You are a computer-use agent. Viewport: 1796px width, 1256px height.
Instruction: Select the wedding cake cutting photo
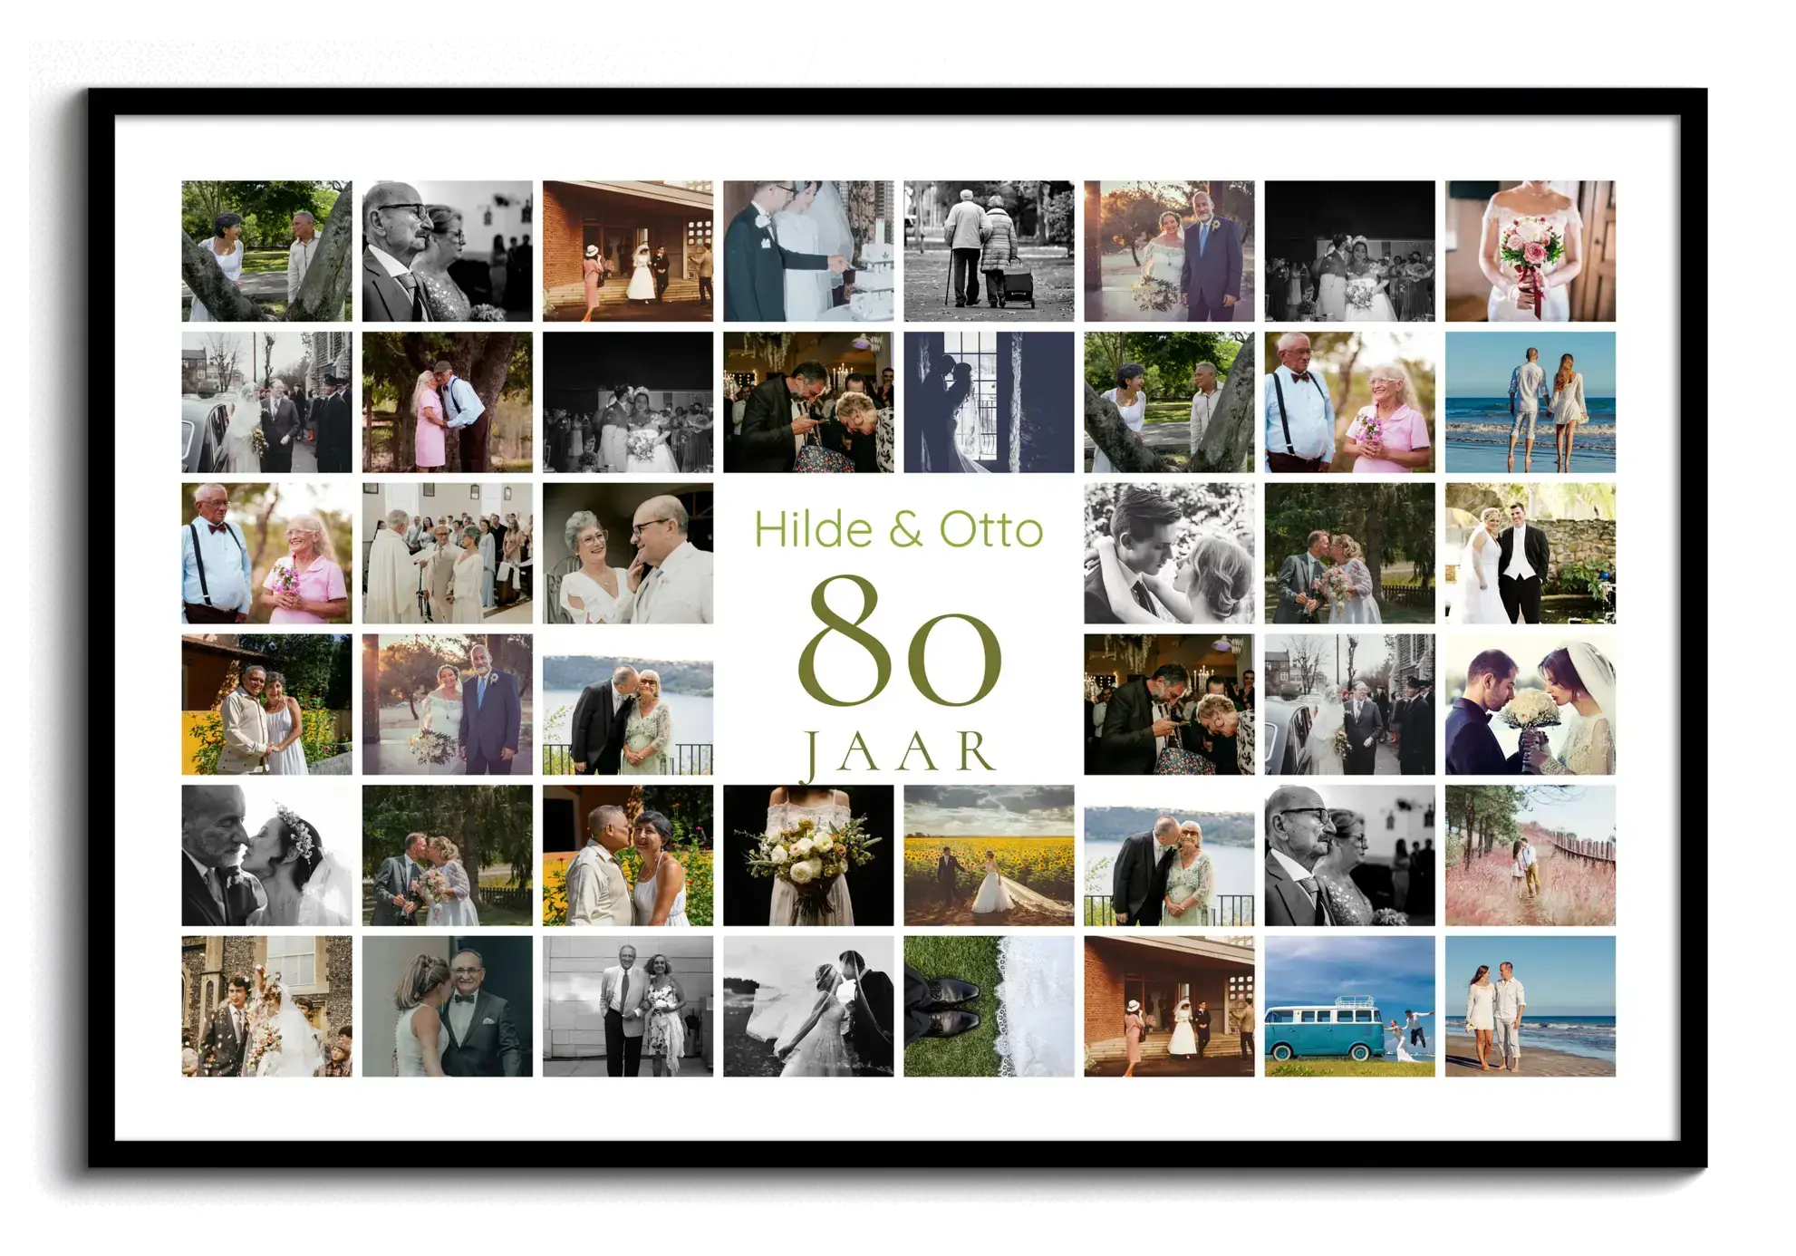tap(808, 251)
